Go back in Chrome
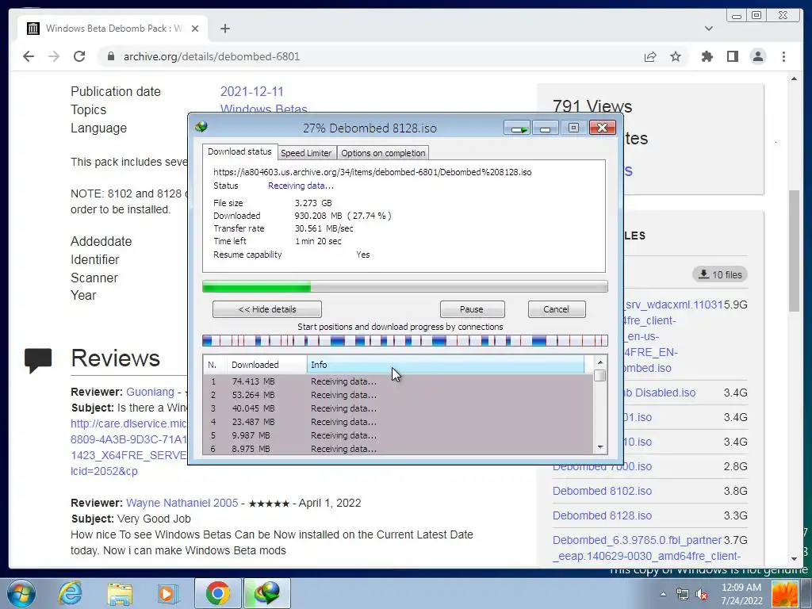This screenshot has height=609, width=812. (x=29, y=56)
